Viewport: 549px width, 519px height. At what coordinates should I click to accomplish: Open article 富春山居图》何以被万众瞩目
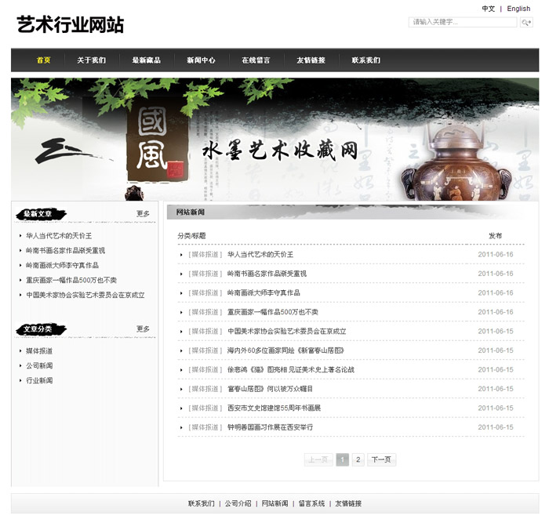click(x=270, y=389)
